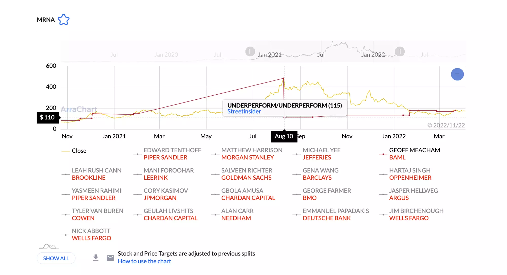Viewport: 507px width, 275px height.
Task: Toggle Jasper Hellweg Argus series
Action: [x=409, y=194]
